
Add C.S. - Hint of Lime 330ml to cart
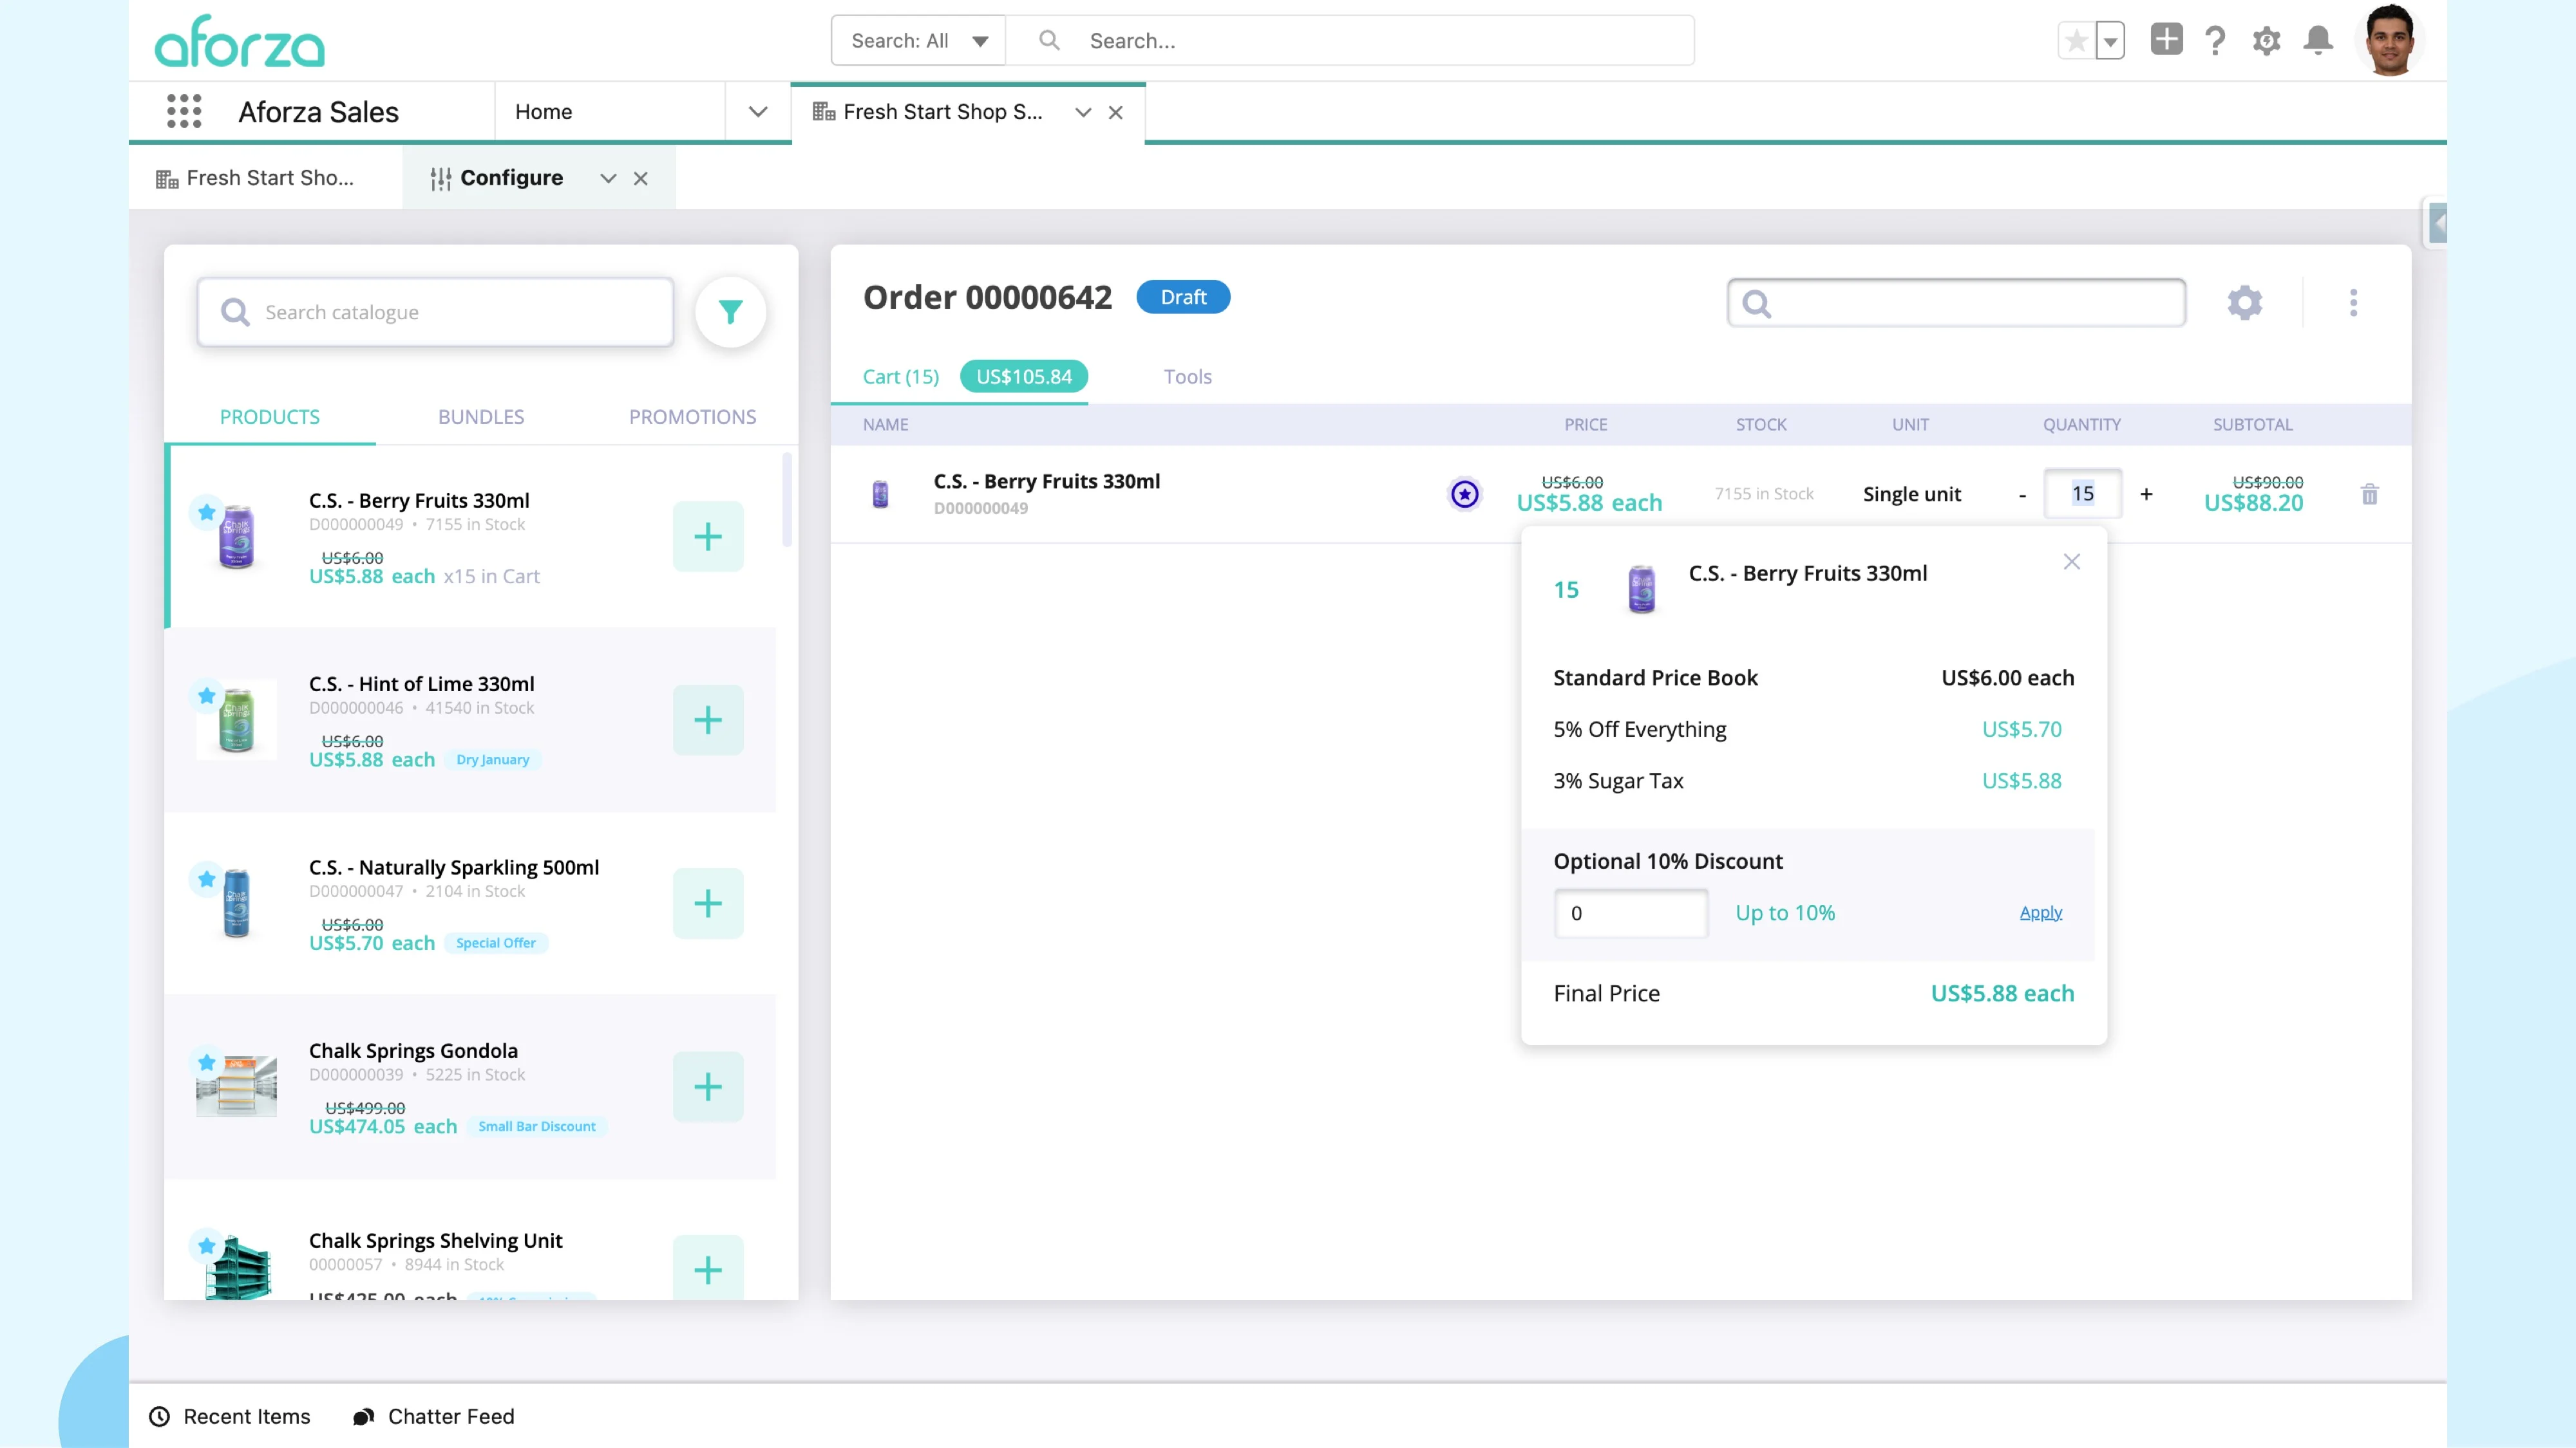point(708,719)
